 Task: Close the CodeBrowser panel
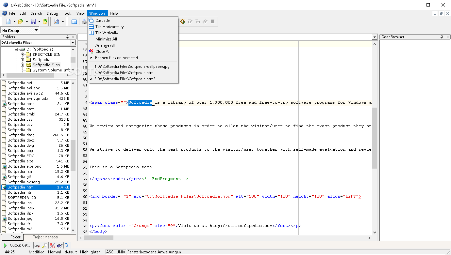point(447,37)
